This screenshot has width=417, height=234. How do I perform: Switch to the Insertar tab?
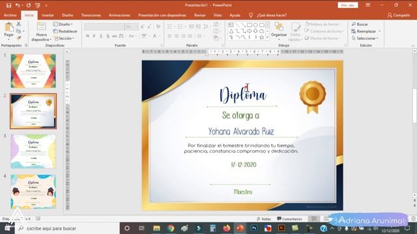48,15
